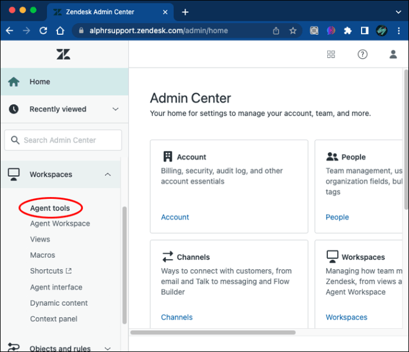Image resolution: width=409 pixels, height=352 pixels.
Task: Click the browser forward arrow
Action: tap(26, 31)
